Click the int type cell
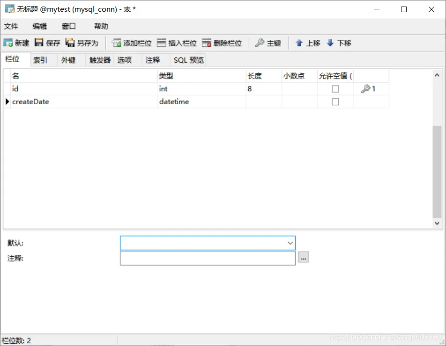 (x=202, y=89)
